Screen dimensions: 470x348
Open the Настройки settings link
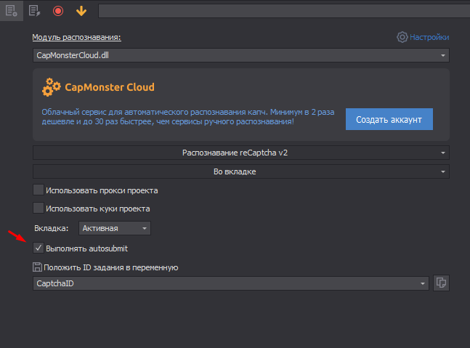(x=429, y=37)
